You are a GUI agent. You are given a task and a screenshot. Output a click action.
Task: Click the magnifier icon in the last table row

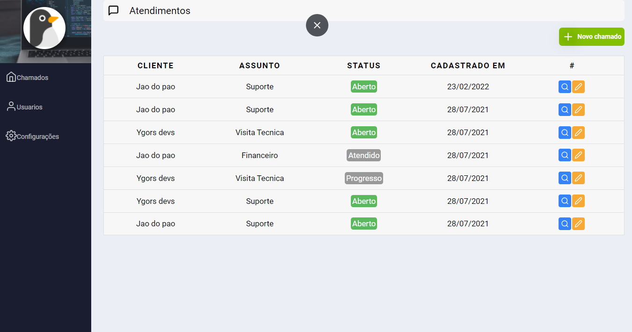click(565, 224)
